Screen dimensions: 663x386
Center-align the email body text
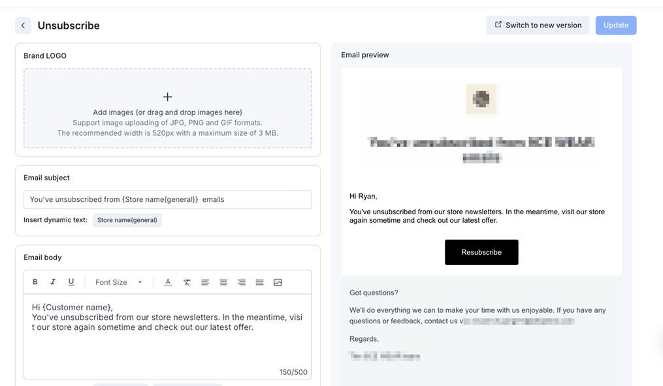pos(223,282)
